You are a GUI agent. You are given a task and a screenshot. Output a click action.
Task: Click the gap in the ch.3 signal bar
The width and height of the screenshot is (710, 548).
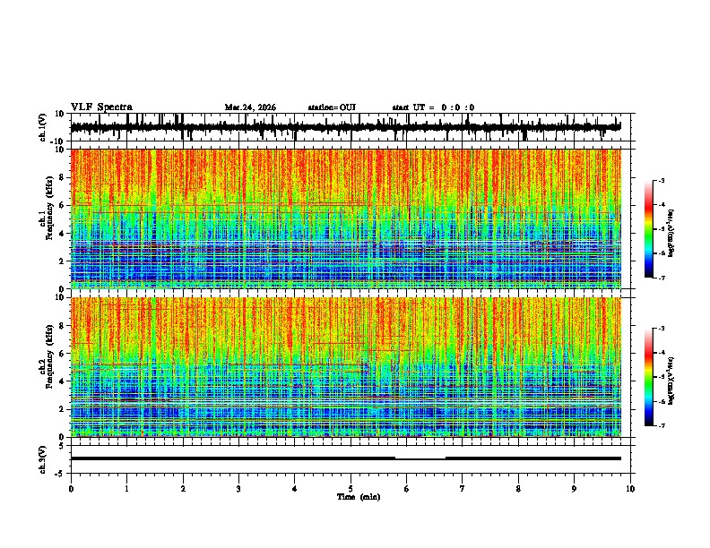pos(420,458)
